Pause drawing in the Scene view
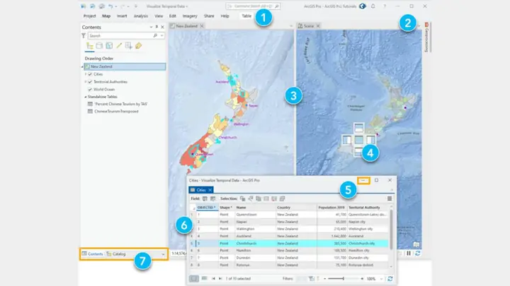The width and height of the screenshot is (510, 286). click(x=409, y=254)
